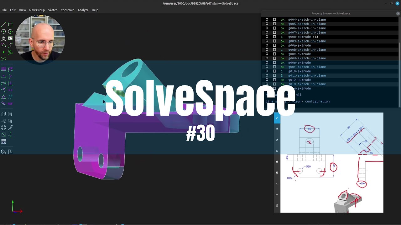Toggle visibility checkbox for g012-extrude
Screen dimensions: 401x225
tap(274, 80)
